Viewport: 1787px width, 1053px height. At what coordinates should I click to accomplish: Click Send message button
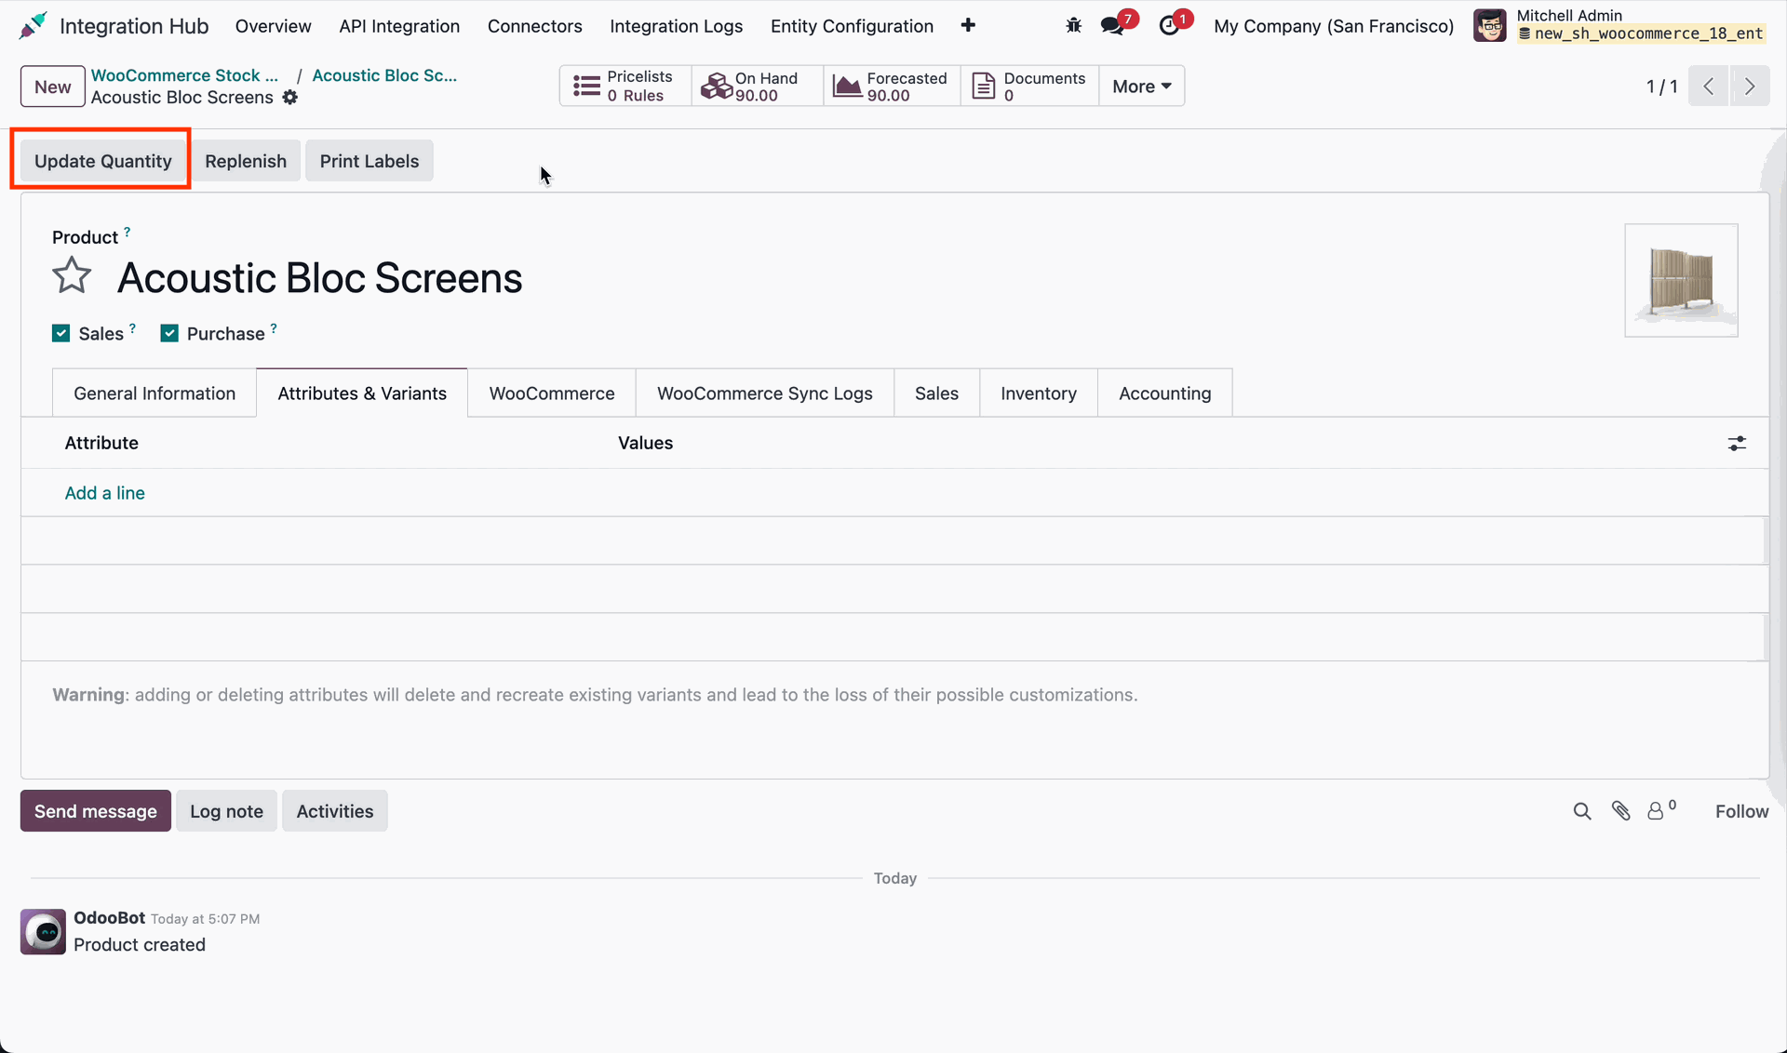(x=96, y=811)
